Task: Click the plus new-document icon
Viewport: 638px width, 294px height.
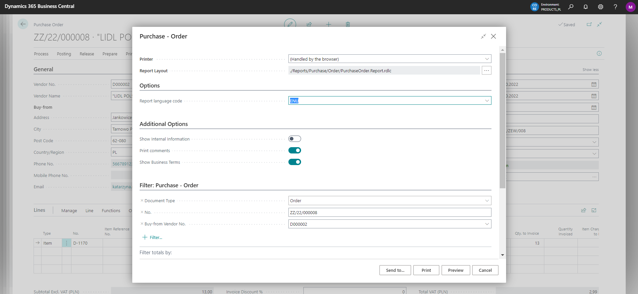Action: pos(328,24)
